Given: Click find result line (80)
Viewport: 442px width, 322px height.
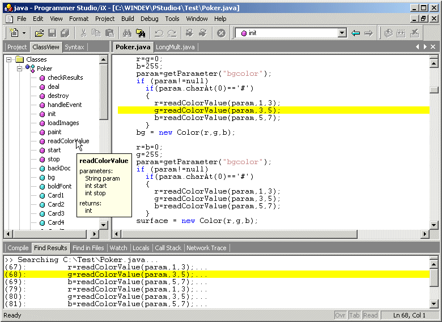Looking at the screenshot, I should pyautogui.click(x=217, y=297).
